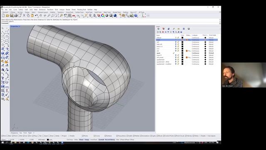Switch to the Top viewport tab
Viewport: 266px width, 150px height.
point(20,133)
